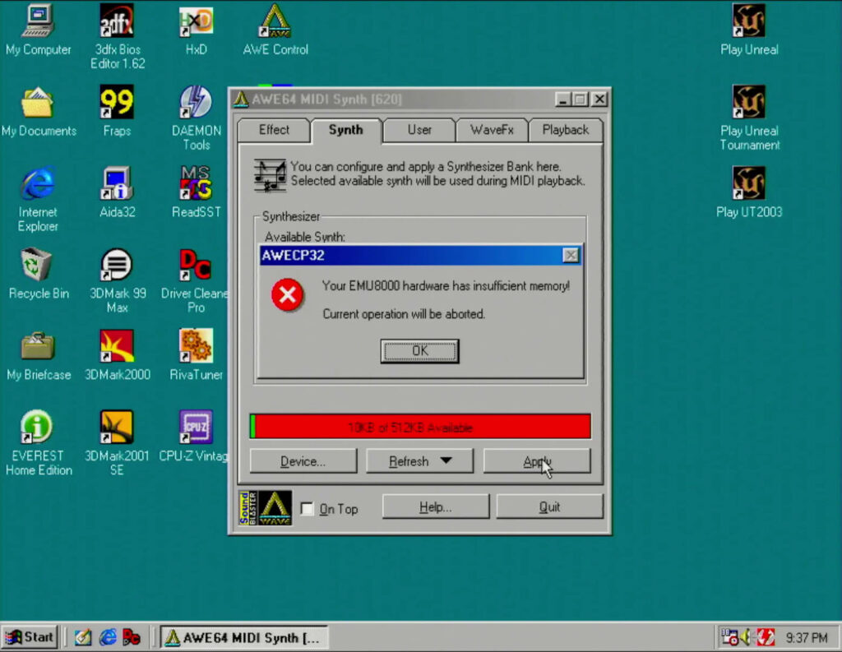842x652 pixels.
Task: Click the volume speaker tray icon
Action: tap(746, 637)
